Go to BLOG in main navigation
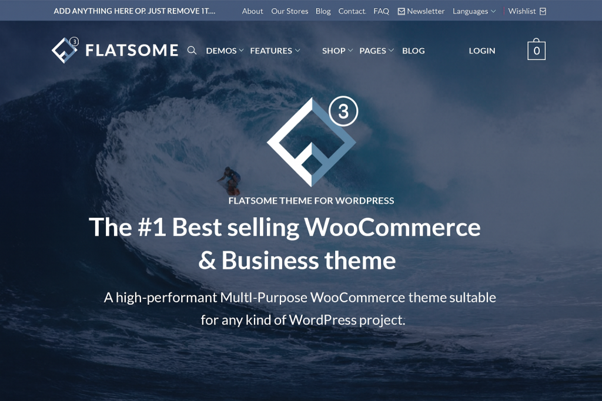 (413, 50)
